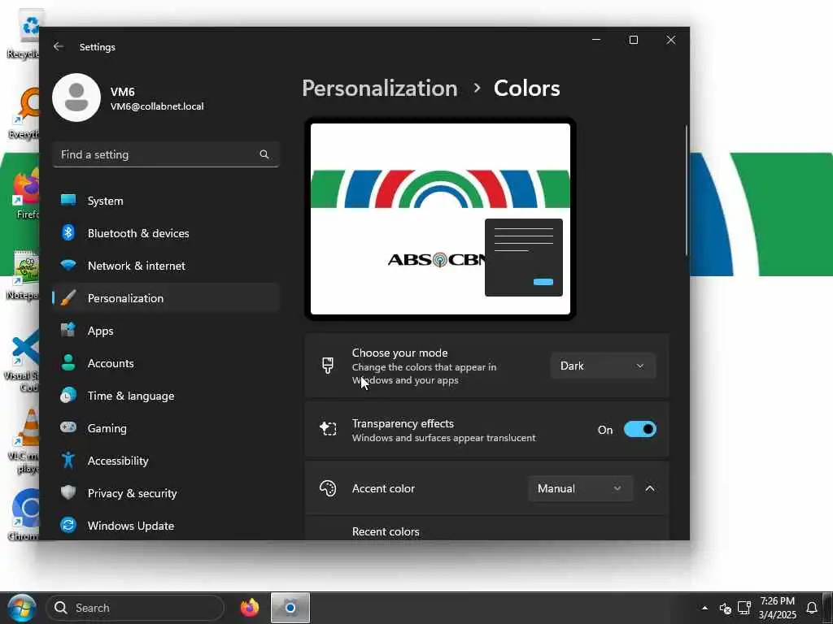Click in the Find a setting field
Image resolution: width=833 pixels, height=624 pixels.
(166, 154)
